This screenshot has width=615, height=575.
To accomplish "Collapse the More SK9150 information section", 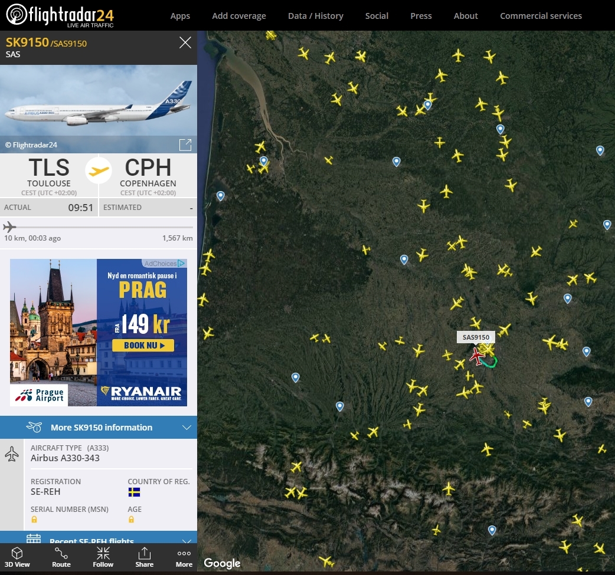I will pos(99,427).
